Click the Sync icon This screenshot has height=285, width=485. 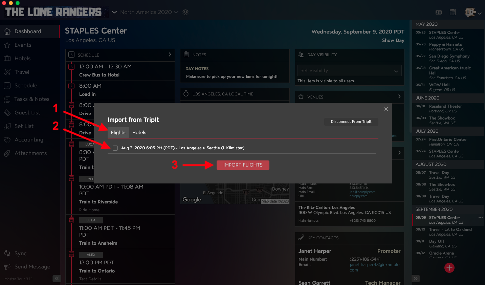point(7,254)
